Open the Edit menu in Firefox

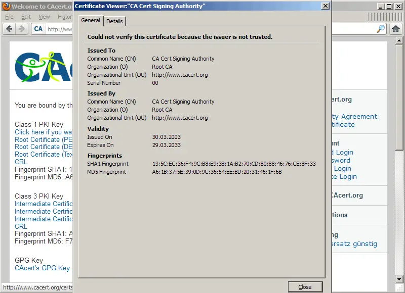click(x=26, y=17)
